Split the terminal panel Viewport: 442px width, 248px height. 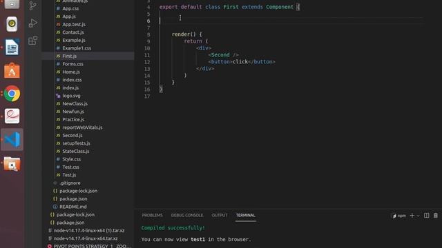(427, 216)
